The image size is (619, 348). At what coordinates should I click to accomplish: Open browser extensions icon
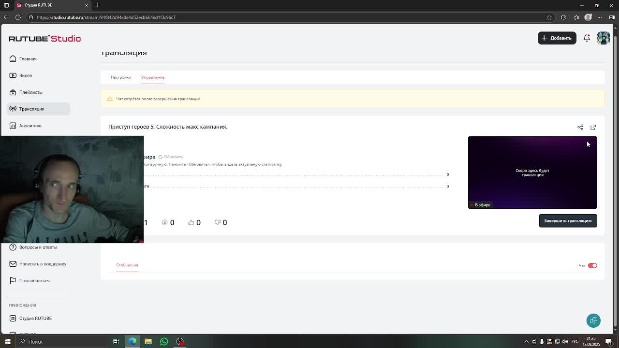563,17
